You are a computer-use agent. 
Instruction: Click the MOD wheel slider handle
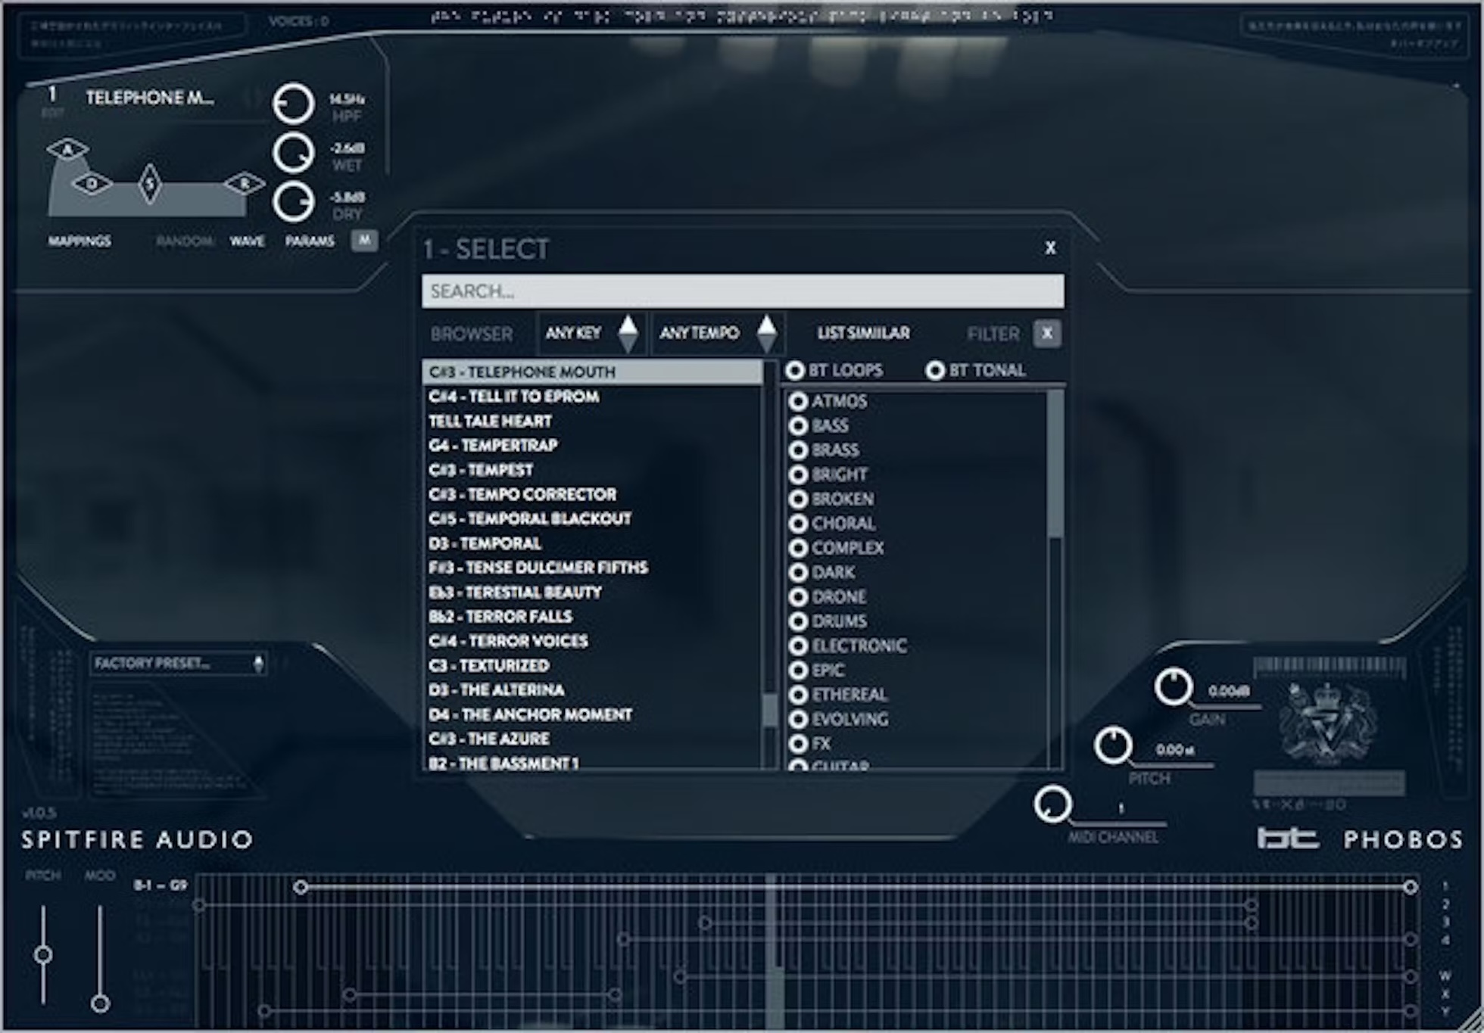(100, 1003)
